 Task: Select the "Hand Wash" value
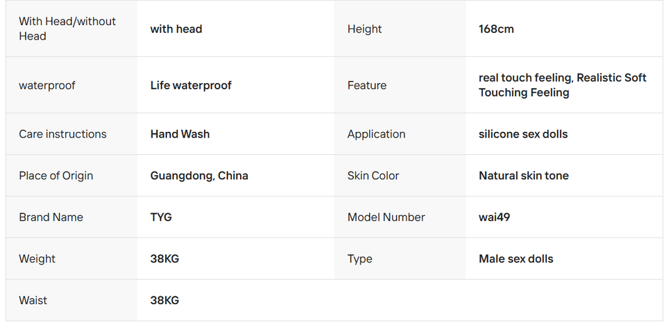point(180,134)
